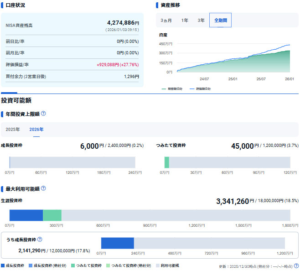
Task: Open help icon next to うち成長投資枠
Action: pos(40,240)
